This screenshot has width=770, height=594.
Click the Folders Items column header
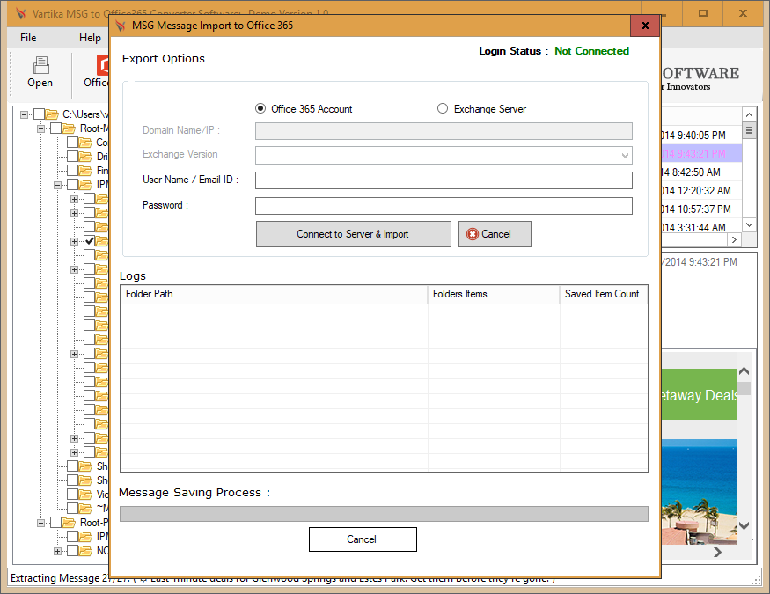click(494, 294)
